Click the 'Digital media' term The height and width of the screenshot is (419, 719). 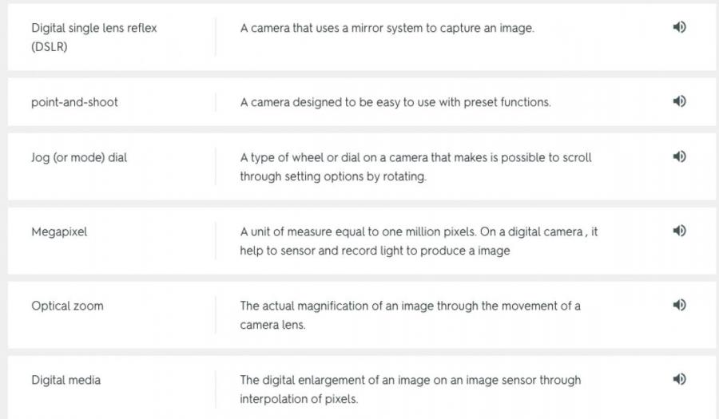pyautogui.click(x=66, y=380)
